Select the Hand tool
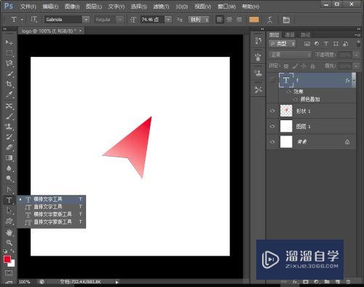This screenshot has height=287, width=364. 9,232
